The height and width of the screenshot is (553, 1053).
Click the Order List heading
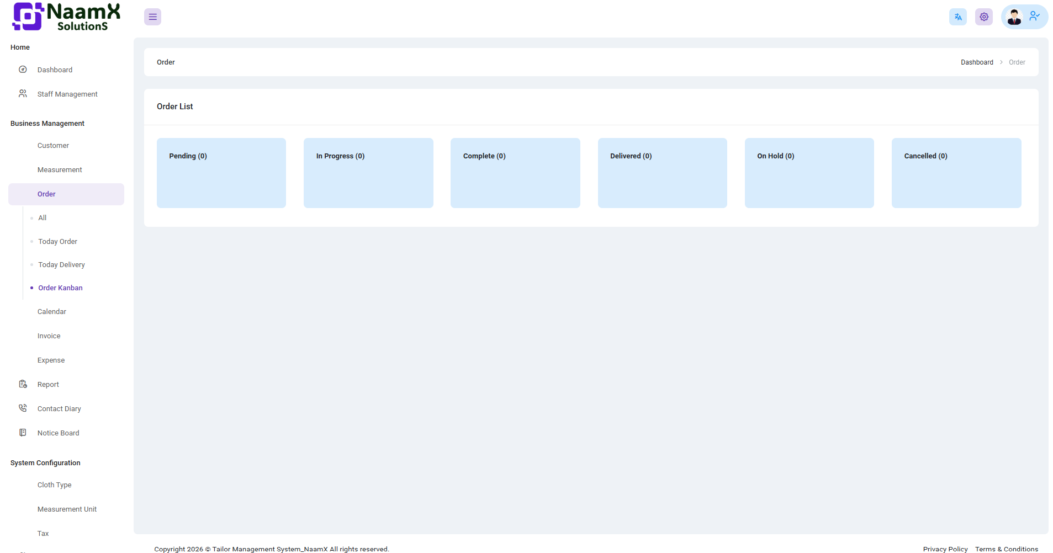click(x=175, y=107)
